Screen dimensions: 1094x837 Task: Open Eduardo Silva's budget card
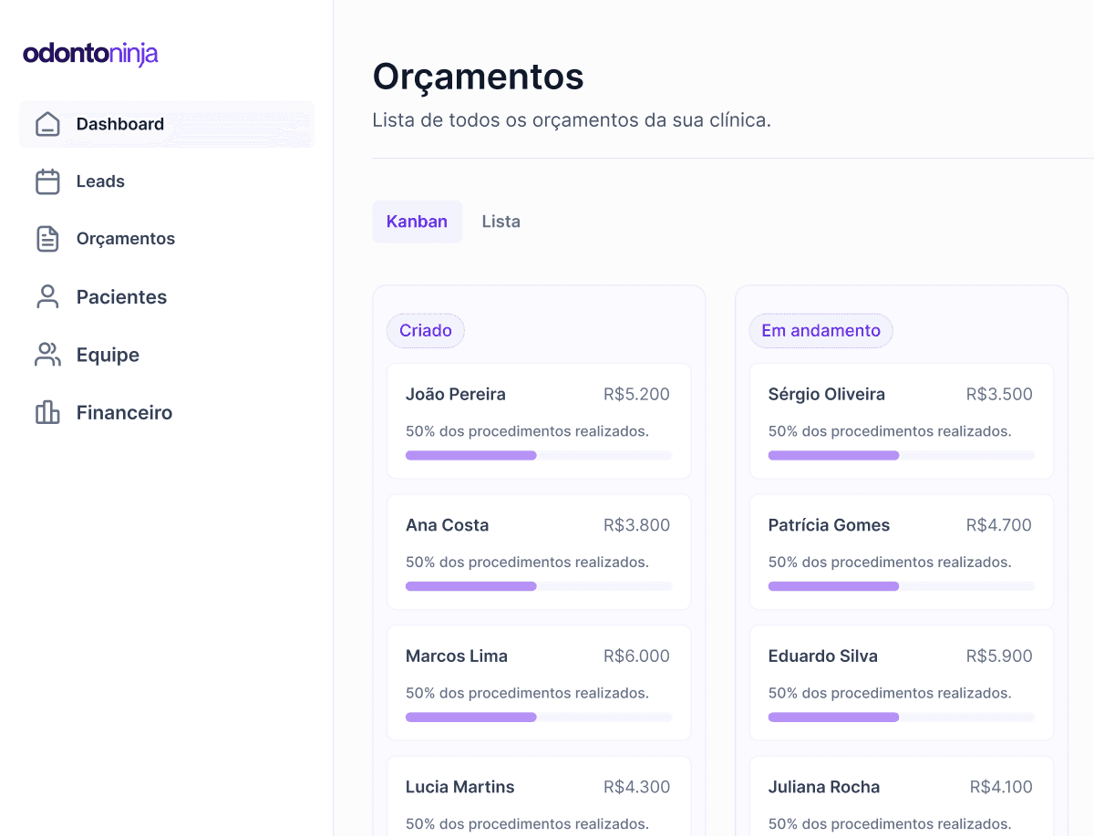902,683
